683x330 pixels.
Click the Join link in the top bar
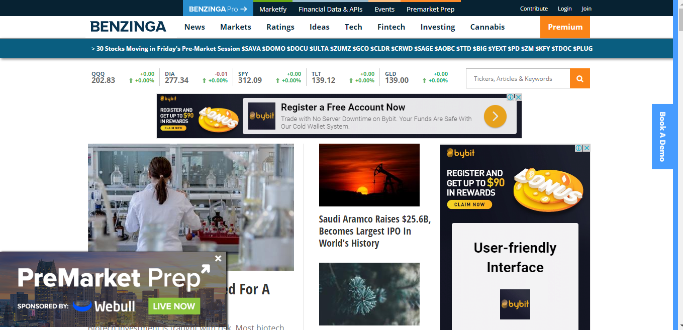coord(587,8)
